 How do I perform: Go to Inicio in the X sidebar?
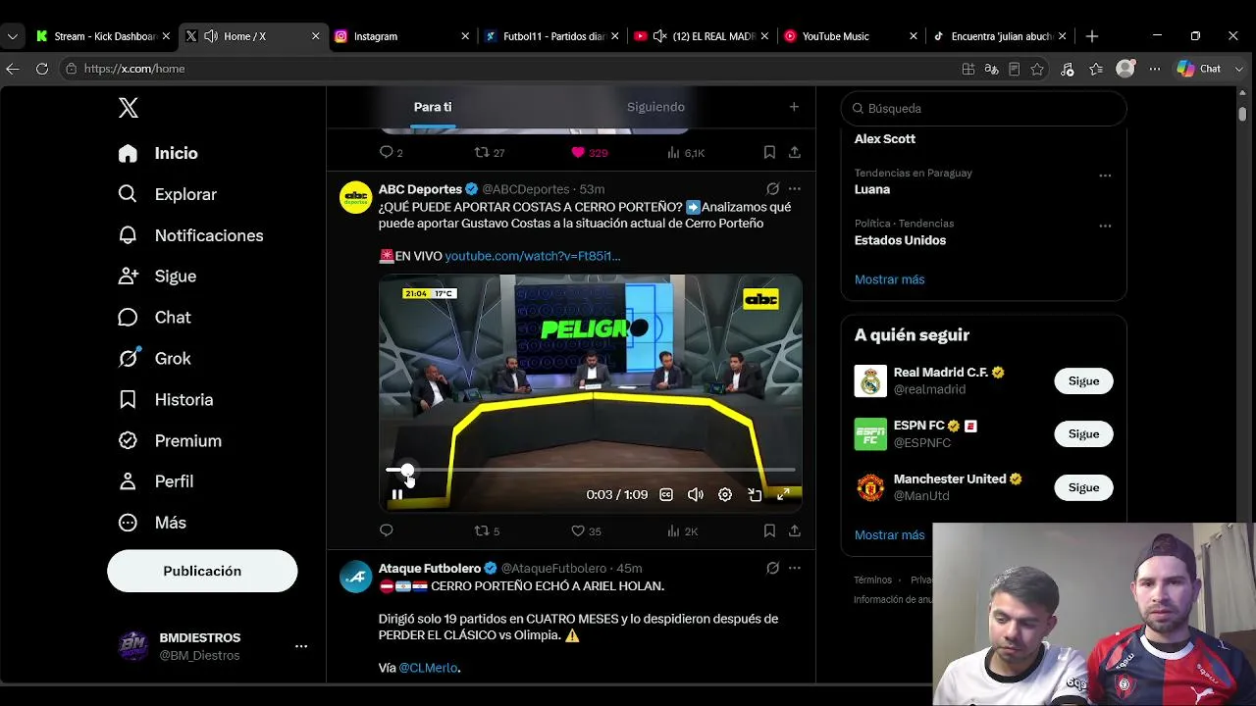coord(157,153)
